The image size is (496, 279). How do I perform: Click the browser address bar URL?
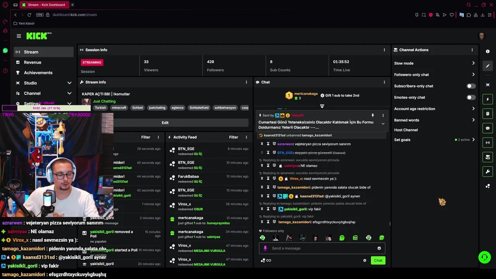(75, 15)
